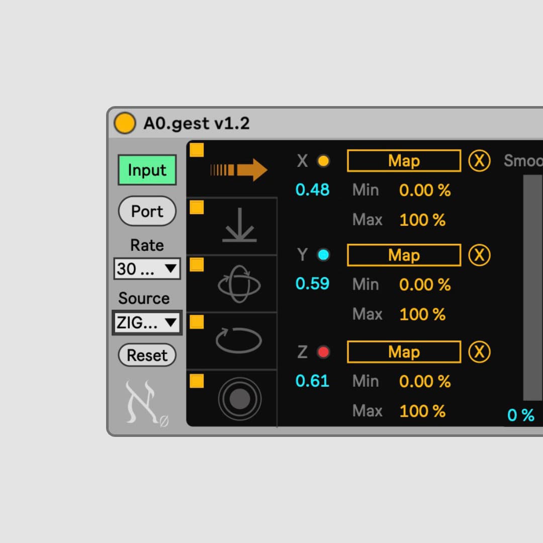The image size is (543, 543).
Task: Expand the Rate menu arrow
Action: (171, 269)
